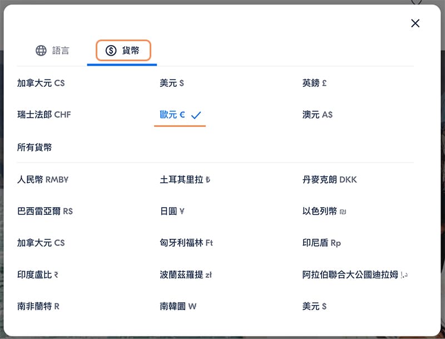Select 印度盧比 ₹ currency
445x339 pixels.
[x=38, y=274]
